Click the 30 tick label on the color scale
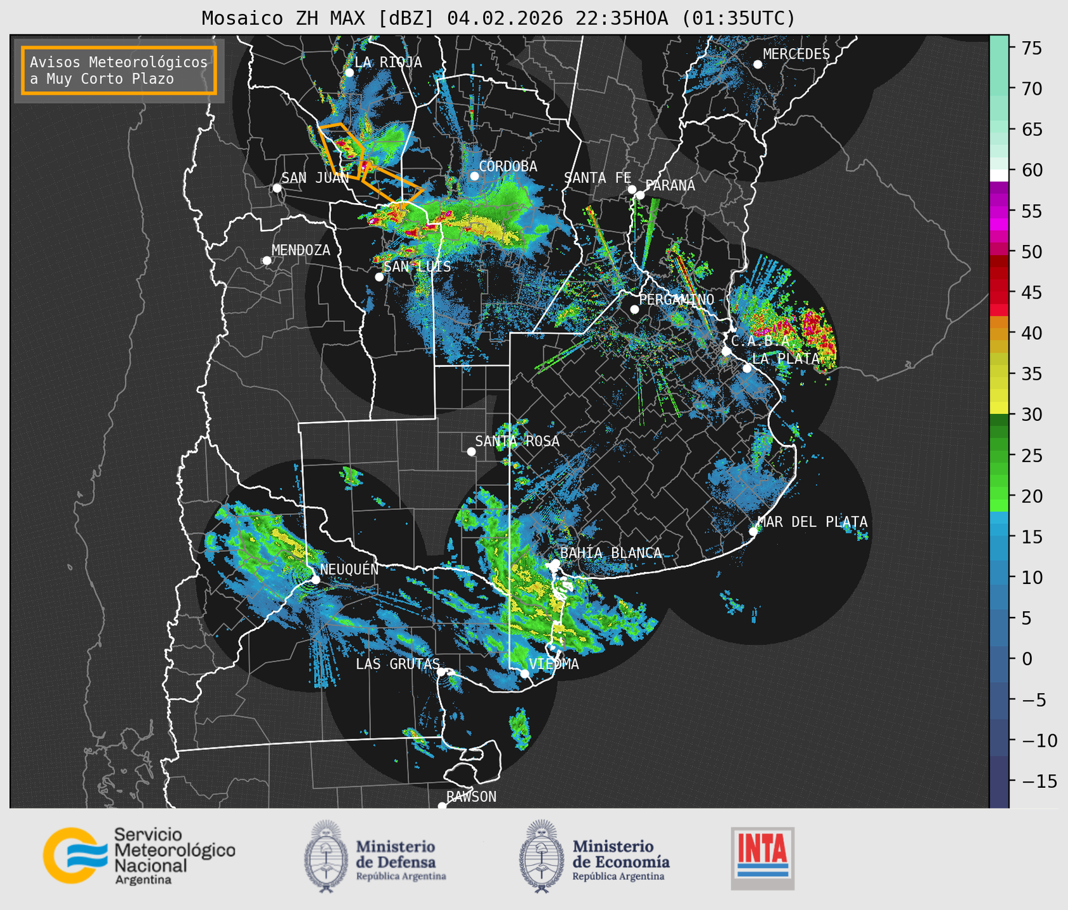 (x=1031, y=414)
